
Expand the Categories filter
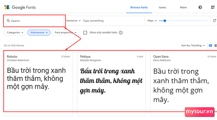[15, 32]
